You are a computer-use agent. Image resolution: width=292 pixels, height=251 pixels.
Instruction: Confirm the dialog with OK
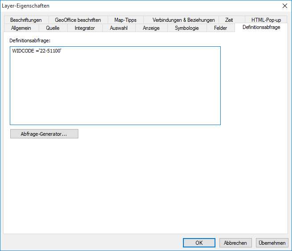tap(199, 243)
